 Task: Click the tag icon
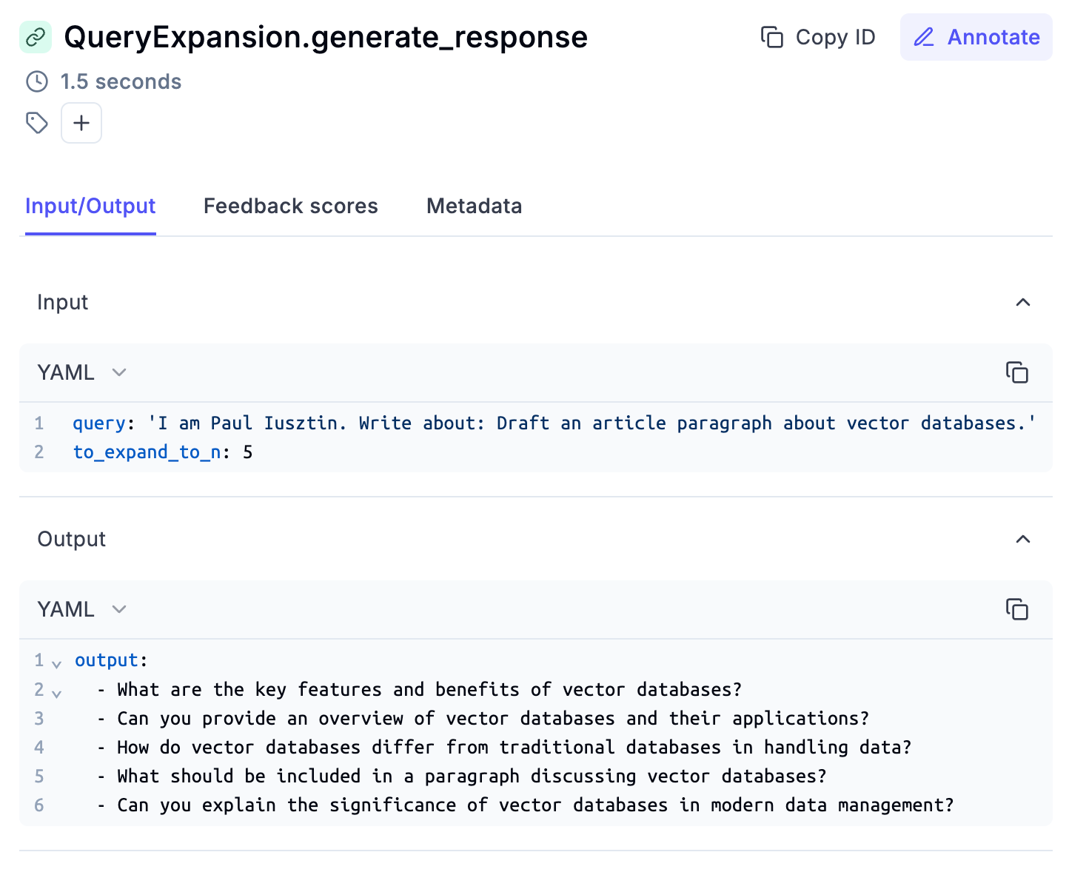[x=37, y=123]
